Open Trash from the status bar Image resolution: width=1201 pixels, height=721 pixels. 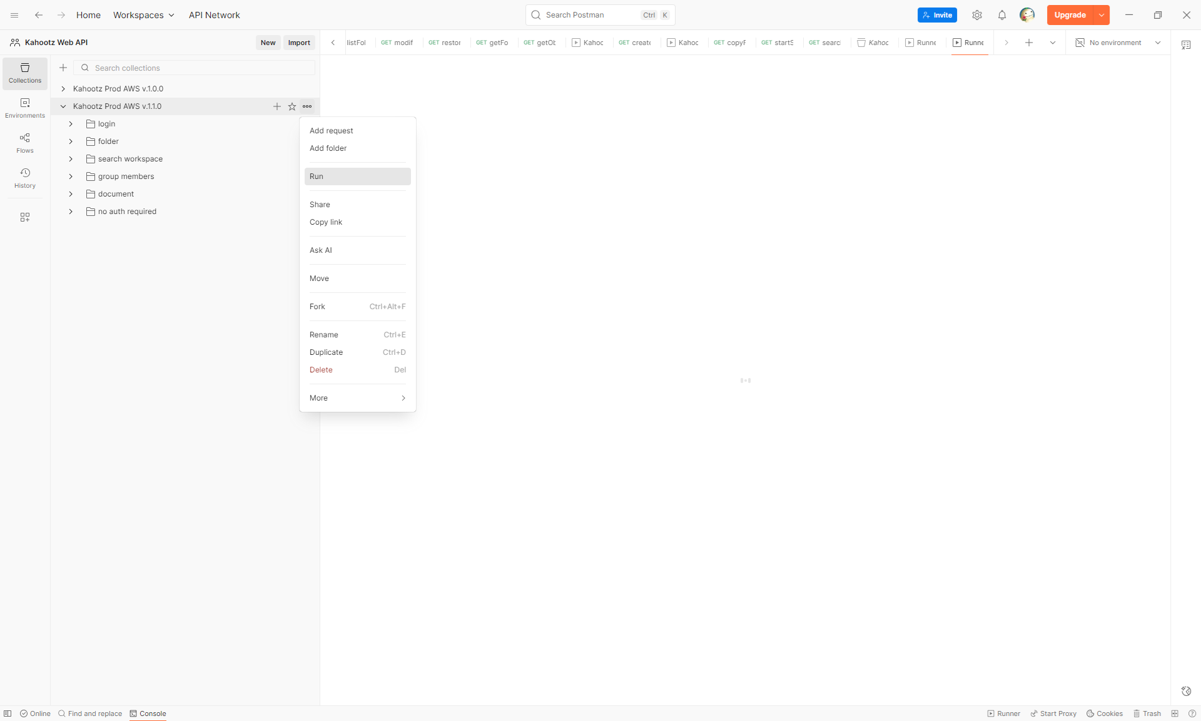tap(1147, 713)
